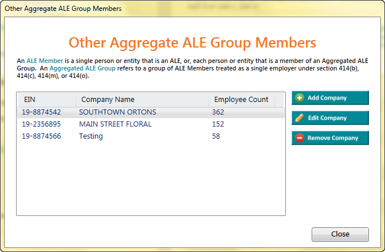The height and width of the screenshot is (252, 385).
Task: Click the green plus icon on Add Company
Action: pyautogui.click(x=299, y=98)
